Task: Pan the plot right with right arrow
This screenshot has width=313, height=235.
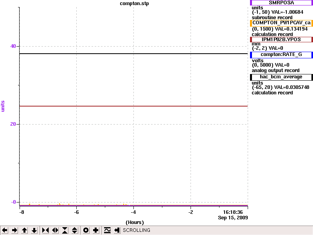Action: pos(14,230)
